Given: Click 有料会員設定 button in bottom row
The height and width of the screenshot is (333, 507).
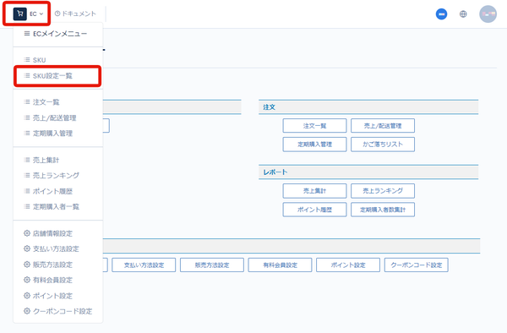Looking at the screenshot, I should pyautogui.click(x=280, y=265).
